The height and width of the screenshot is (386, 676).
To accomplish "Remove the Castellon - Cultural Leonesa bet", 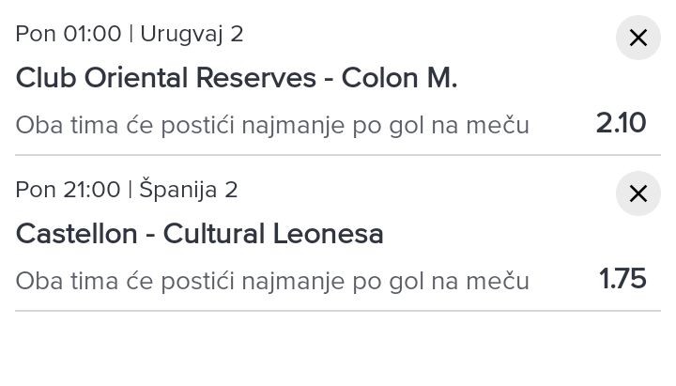I will tap(638, 194).
